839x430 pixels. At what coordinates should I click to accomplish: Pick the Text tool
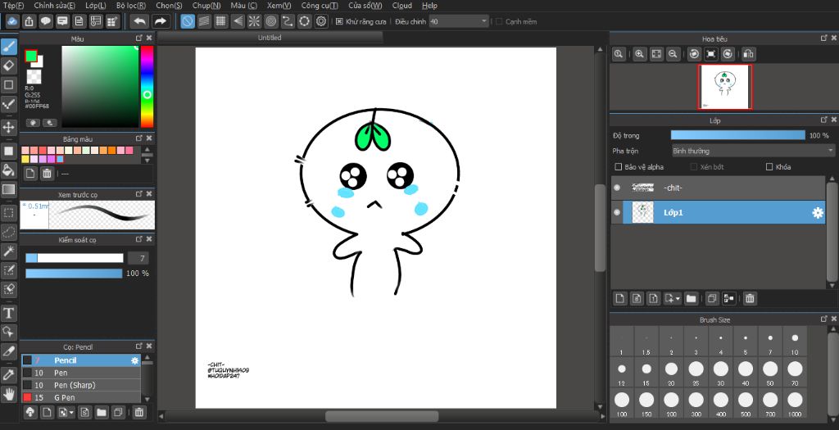tap(9, 313)
